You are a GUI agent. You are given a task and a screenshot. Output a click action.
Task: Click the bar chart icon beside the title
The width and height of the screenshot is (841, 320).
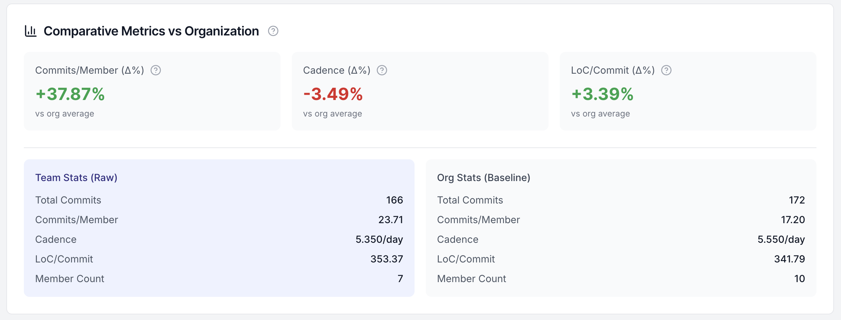click(x=31, y=31)
